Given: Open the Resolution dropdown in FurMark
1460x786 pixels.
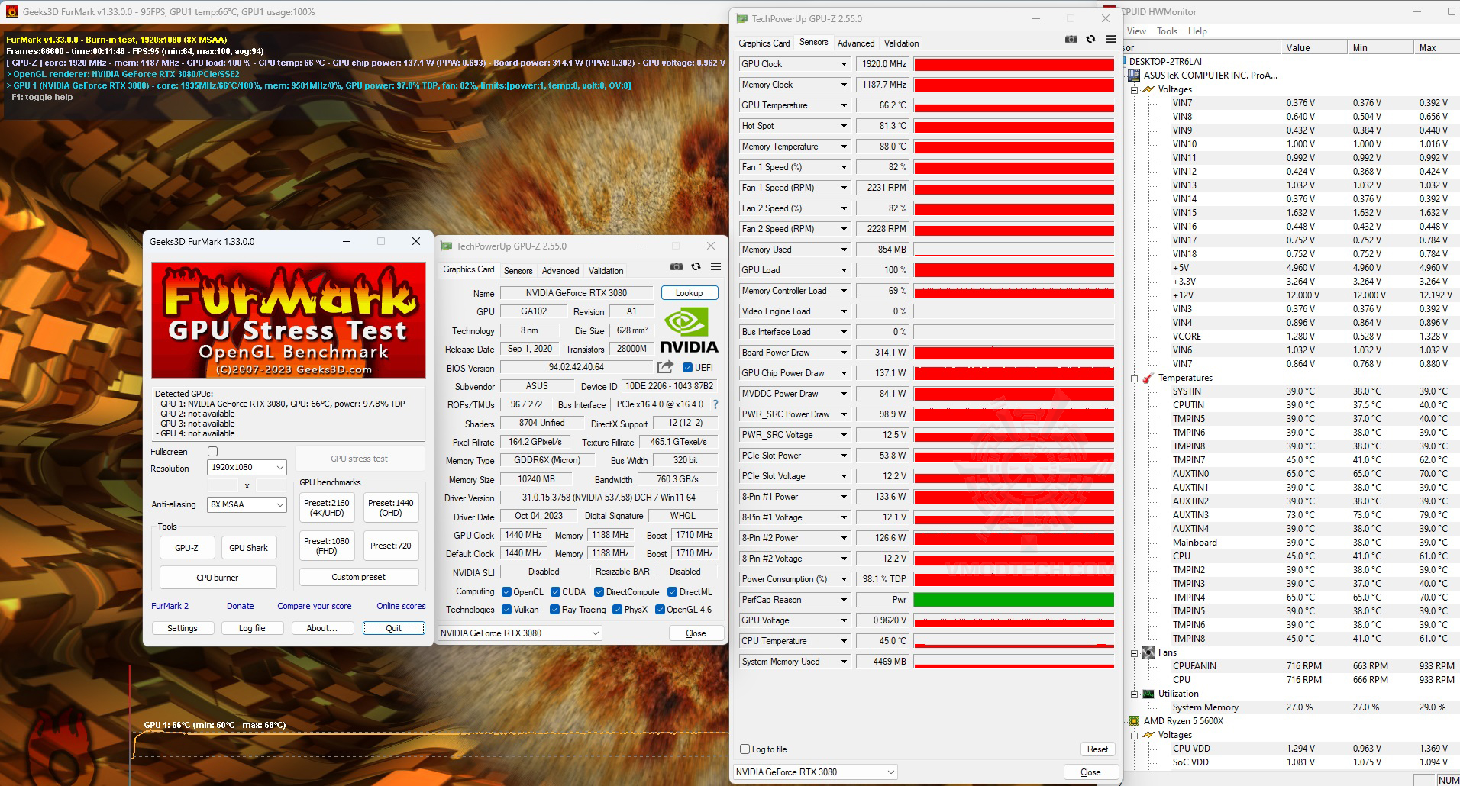Looking at the screenshot, I should (247, 467).
